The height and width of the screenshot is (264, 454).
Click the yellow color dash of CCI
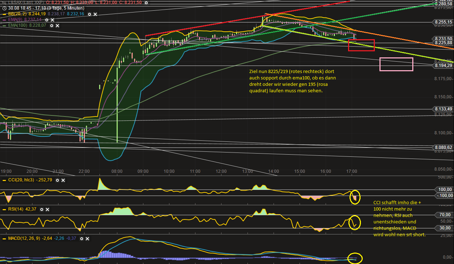[4, 180]
